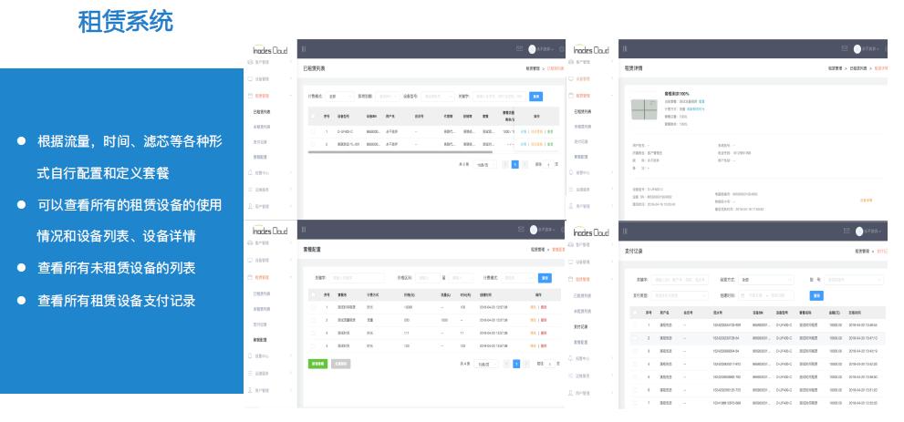Click keyword input in 已租赁列表 window
This screenshot has width=904, height=422.
500,97
